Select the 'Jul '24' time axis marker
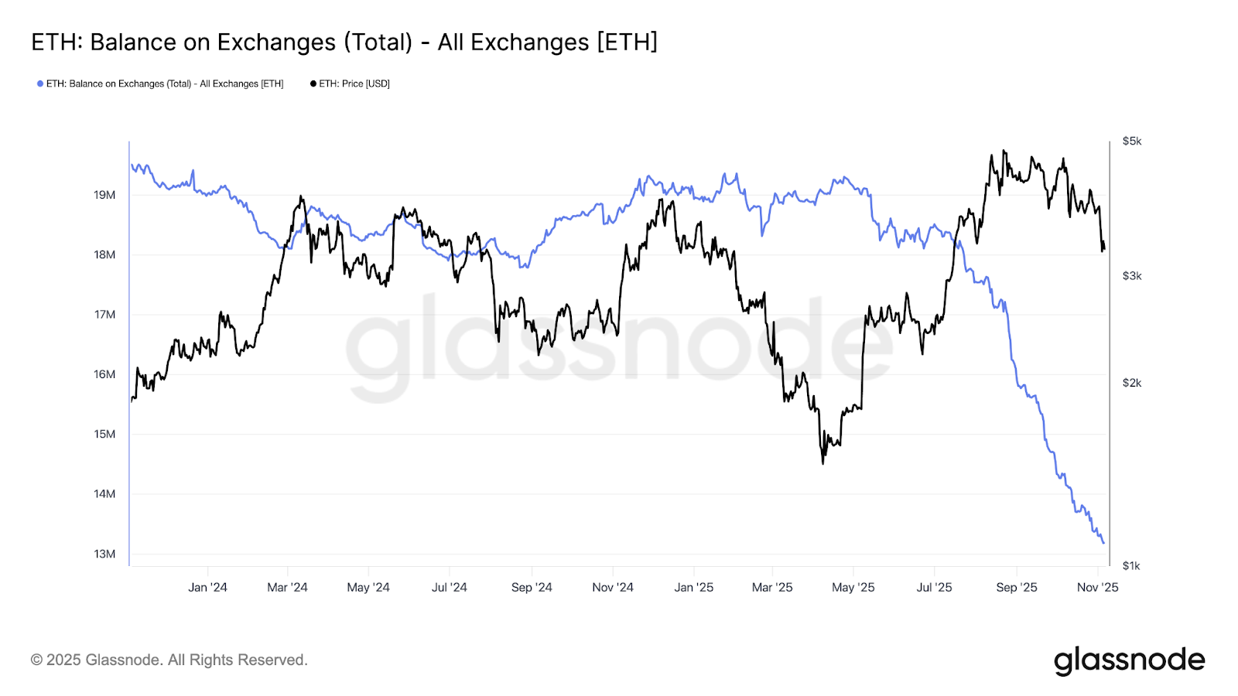The image size is (1238, 696). click(450, 588)
